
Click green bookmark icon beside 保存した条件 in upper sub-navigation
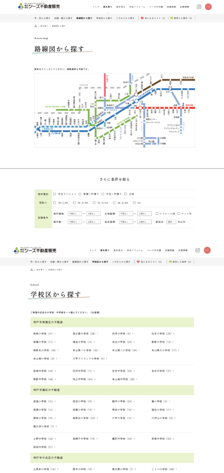[x=171, y=18]
